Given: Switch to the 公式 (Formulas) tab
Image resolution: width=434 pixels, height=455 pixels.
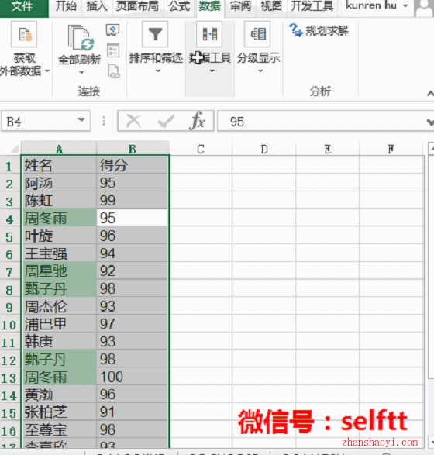Looking at the screenshot, I should [180, 6].
